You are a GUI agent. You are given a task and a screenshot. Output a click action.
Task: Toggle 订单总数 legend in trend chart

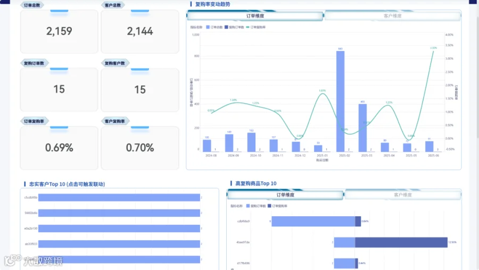[214, 27]
